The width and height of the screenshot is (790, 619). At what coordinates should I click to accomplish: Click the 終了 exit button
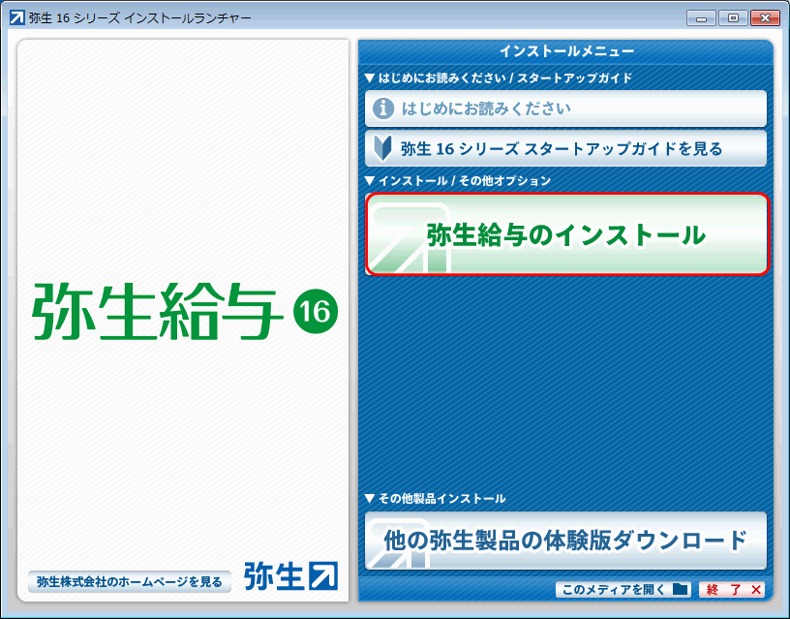(x=732, y=589)
